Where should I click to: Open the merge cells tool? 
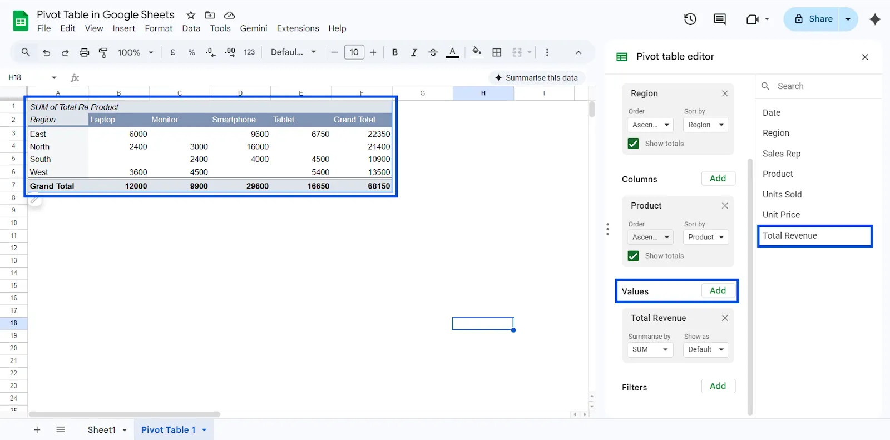point(517,52)
